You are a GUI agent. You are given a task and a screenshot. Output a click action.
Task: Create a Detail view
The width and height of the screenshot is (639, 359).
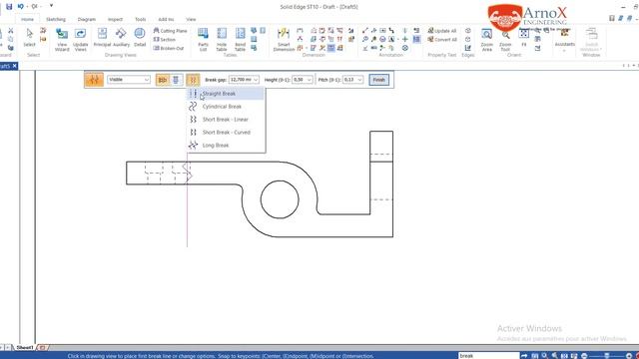click(x=140, y=38)
